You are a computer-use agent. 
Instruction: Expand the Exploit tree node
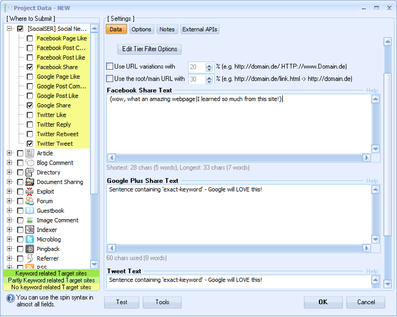(x=9, y=191)
